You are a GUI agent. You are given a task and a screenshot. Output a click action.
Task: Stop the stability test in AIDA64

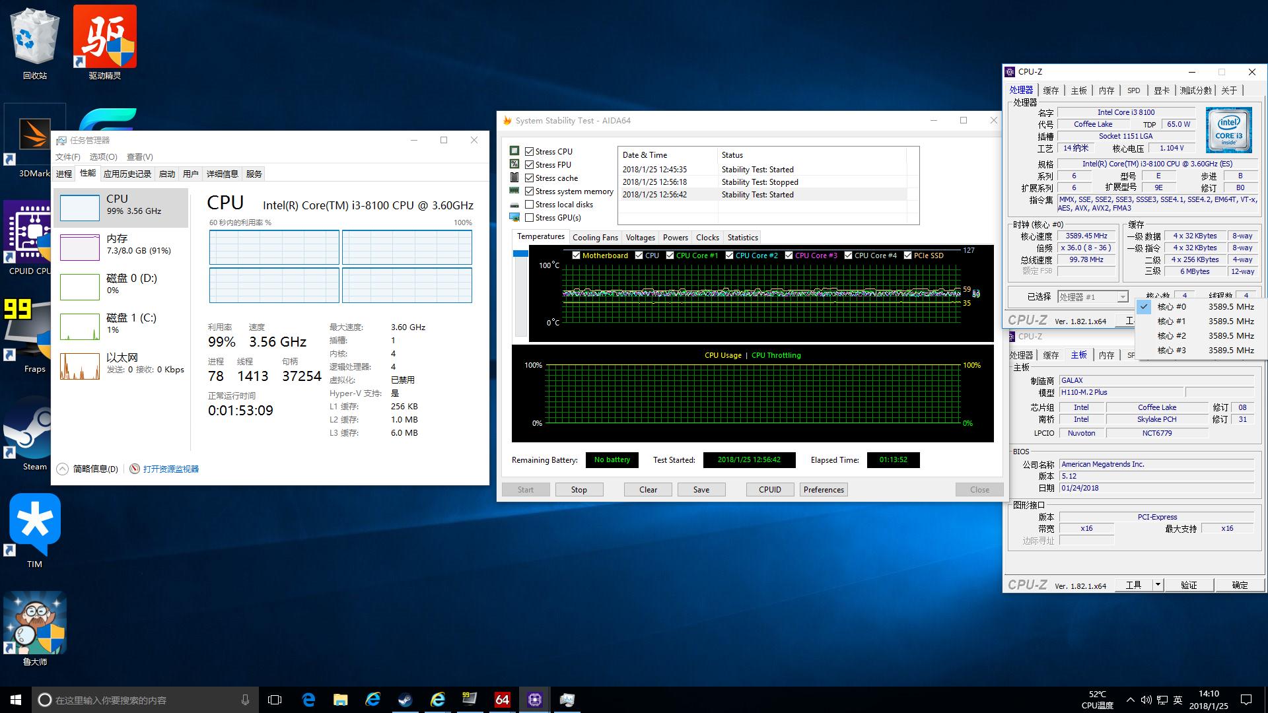(579, 489)
